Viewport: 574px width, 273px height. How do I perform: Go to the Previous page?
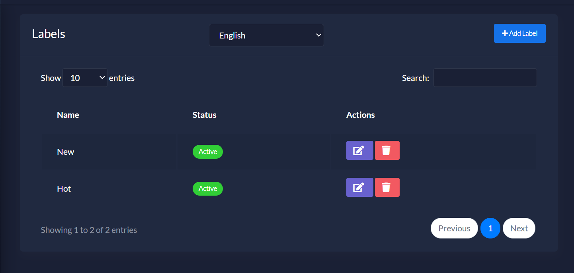pos(454,228)
